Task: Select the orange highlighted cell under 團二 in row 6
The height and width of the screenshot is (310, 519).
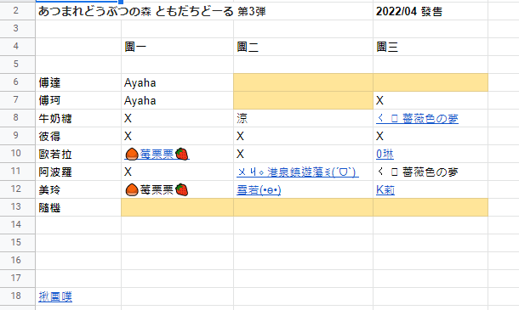Action: point(303,82)
